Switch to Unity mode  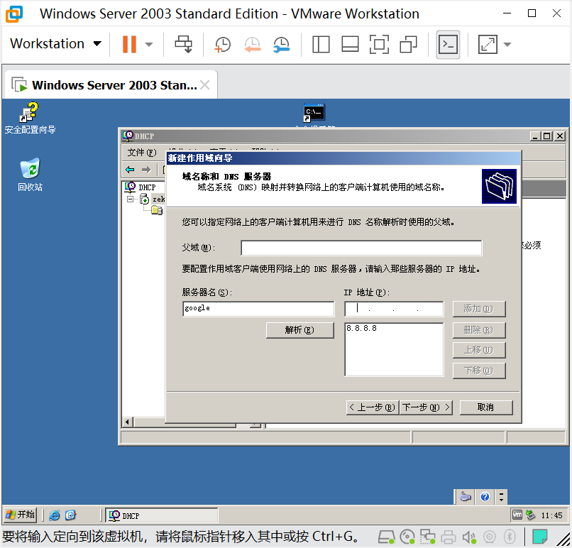[x=408, y=45]
